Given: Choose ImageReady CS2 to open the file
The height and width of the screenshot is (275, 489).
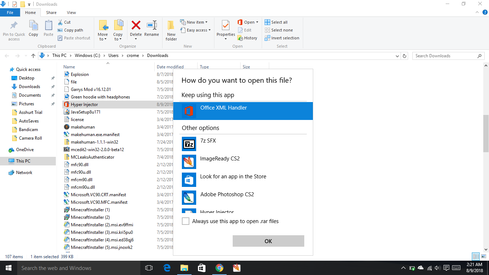Looking at the screenshot, I should [x=243, y=162].
